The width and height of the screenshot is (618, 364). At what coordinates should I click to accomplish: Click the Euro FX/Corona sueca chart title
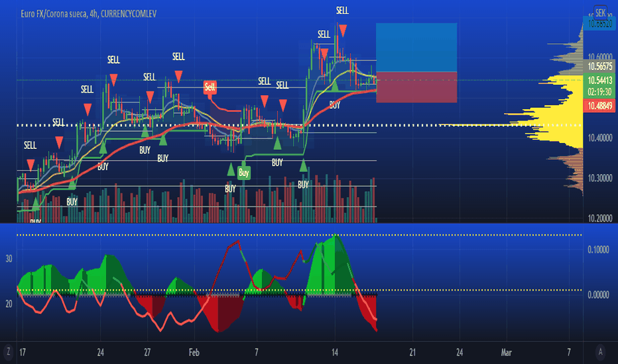pos(89,14)
